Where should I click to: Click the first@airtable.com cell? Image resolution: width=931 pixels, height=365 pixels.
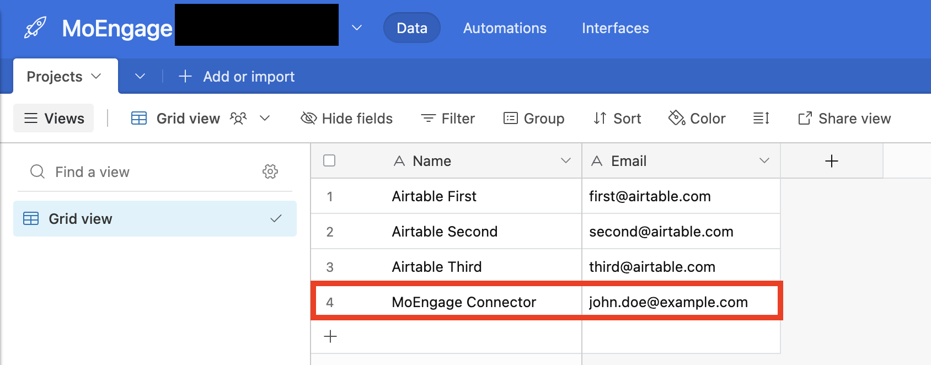681,196
